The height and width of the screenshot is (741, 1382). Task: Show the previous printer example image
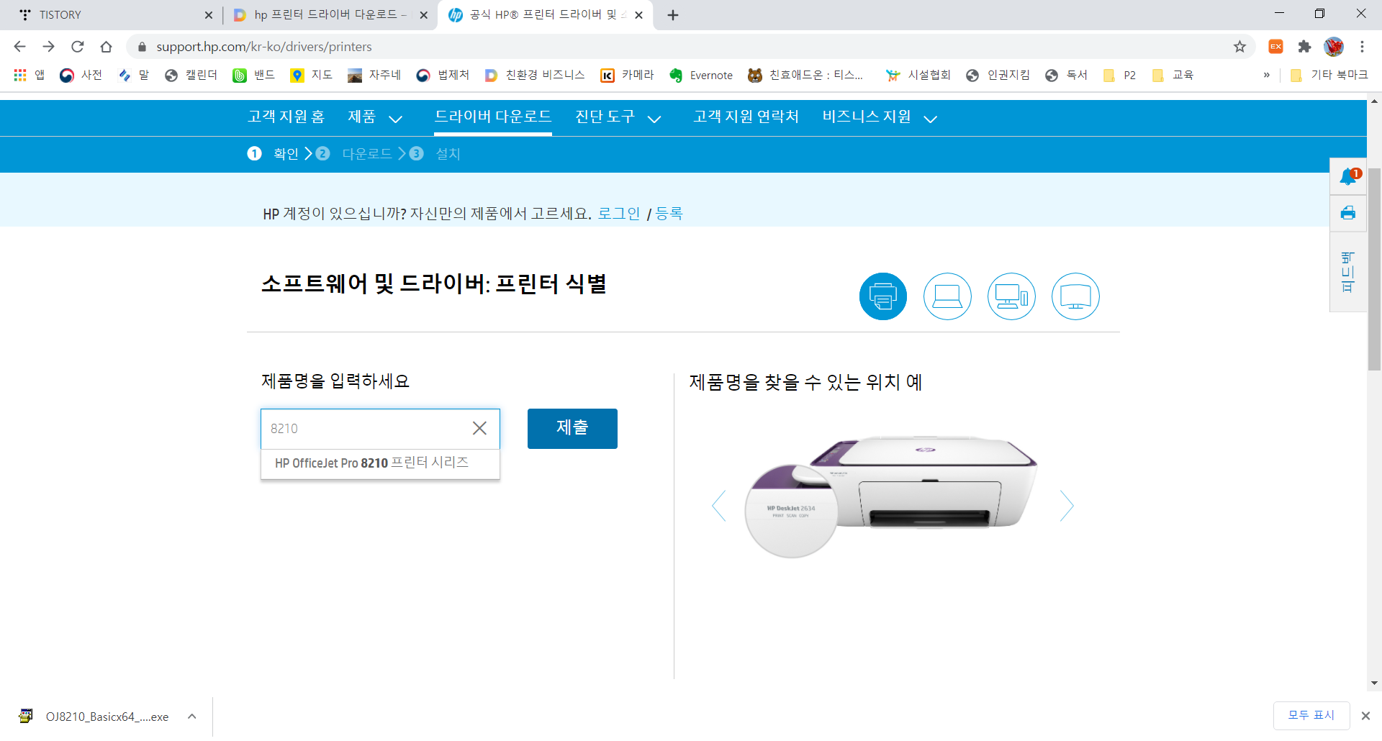[718, 506]
